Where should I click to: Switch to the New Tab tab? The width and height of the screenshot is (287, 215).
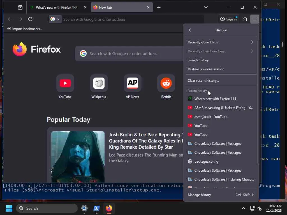tap(121, 7)
